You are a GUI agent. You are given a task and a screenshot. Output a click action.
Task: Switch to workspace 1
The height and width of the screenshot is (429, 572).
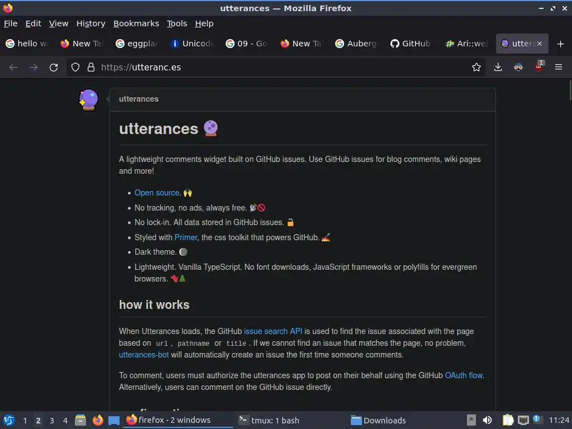(x=25, y=420)
